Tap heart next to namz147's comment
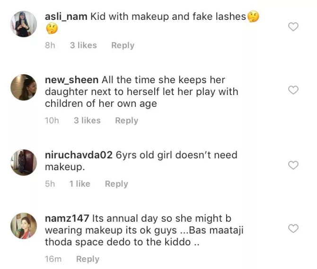 point(293,229)
